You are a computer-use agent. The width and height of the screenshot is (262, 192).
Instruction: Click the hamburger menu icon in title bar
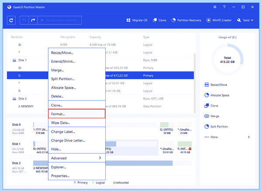coord(215,7)
